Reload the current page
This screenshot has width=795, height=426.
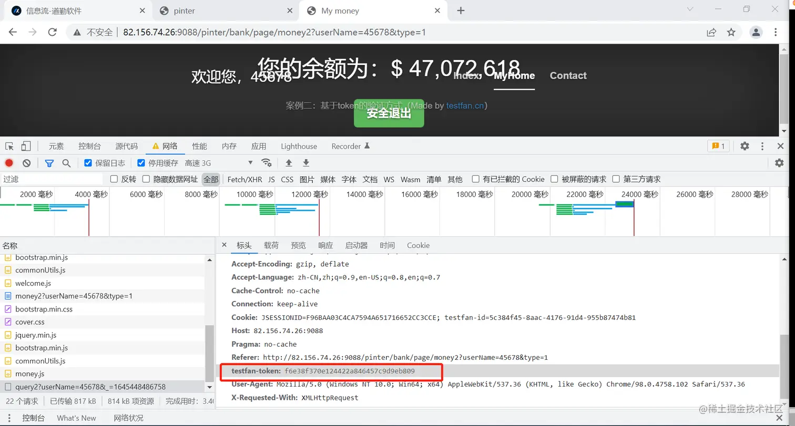(x=53, y=32)
